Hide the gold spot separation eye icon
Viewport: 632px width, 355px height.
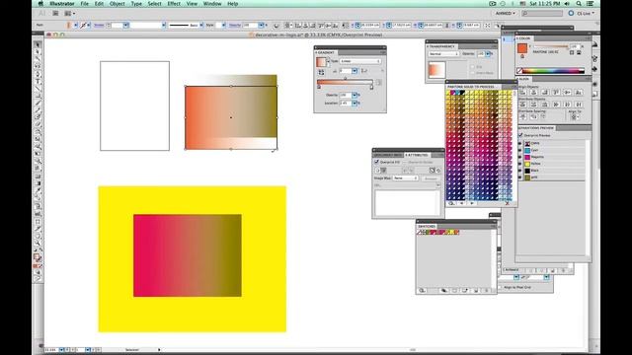[519, 177]
